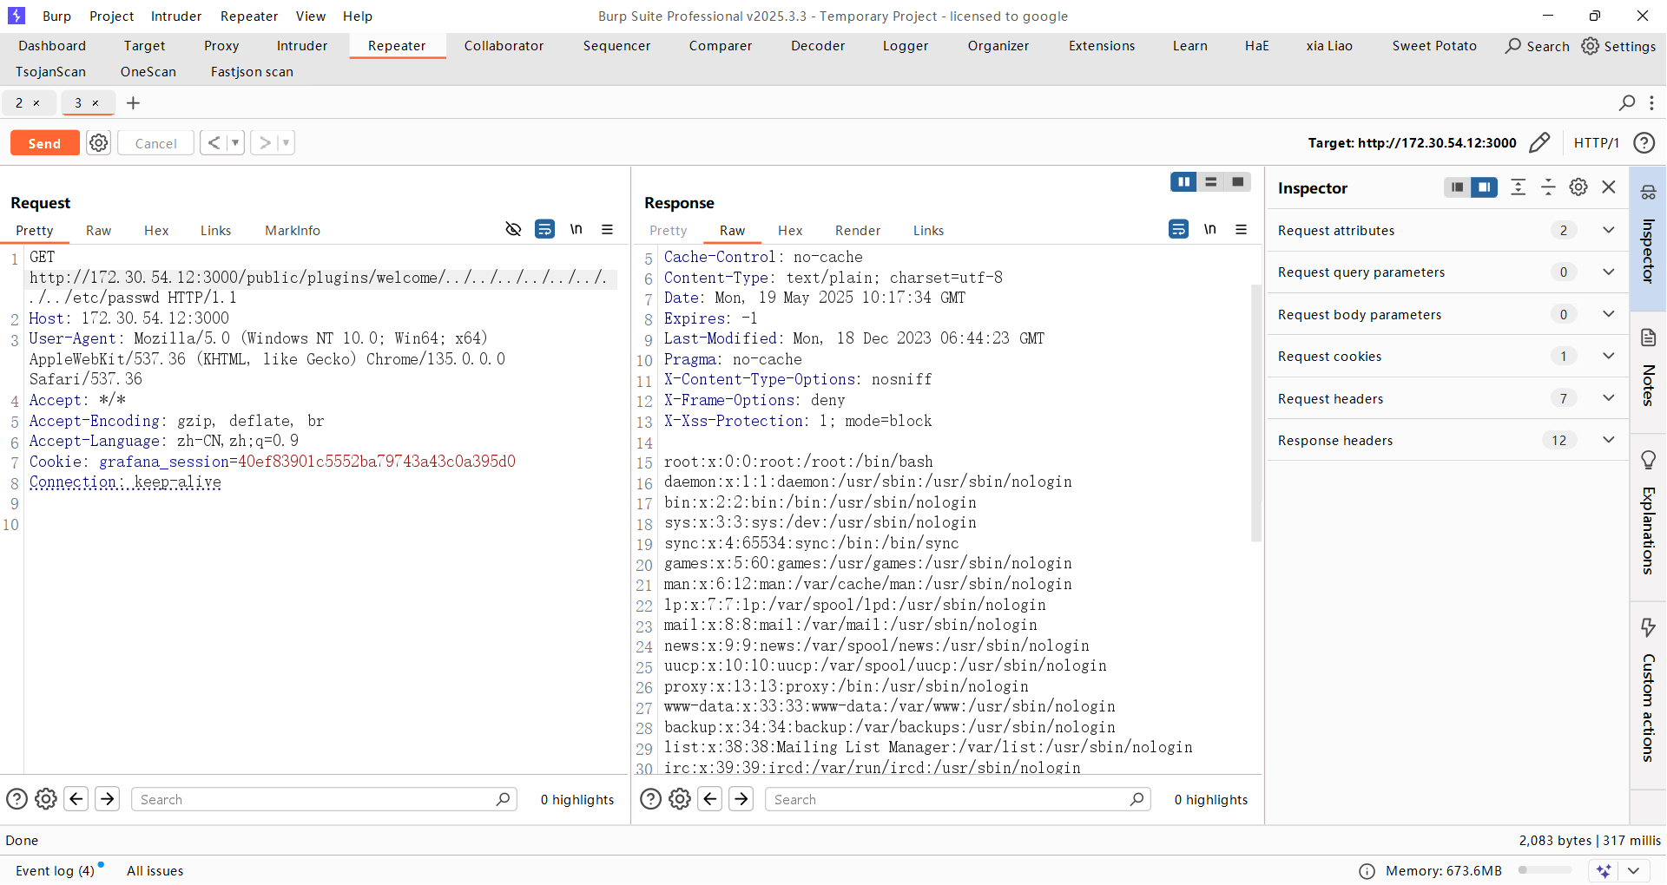Open previous history dropdown arrow
This screenshot has width=1667, height=885.
pos(235,142)
